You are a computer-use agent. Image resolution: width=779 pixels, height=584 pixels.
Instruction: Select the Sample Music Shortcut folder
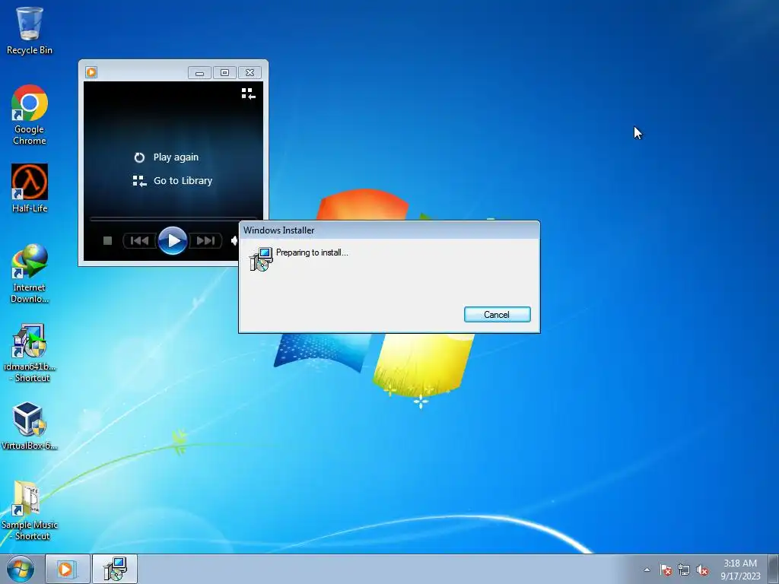coord(30,510)
